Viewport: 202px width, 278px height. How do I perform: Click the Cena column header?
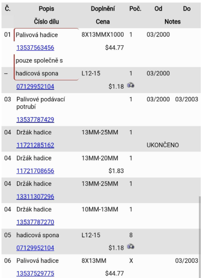click(x=103, y=22)
